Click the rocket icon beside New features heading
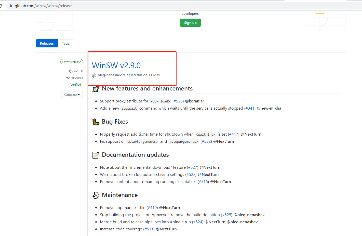The width and height of the screenshot is (362, 236). tap(96, 88)
